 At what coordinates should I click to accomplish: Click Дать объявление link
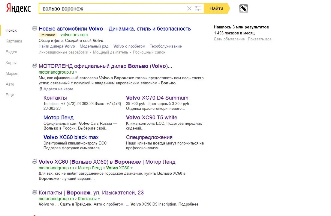tap(229, 39)
